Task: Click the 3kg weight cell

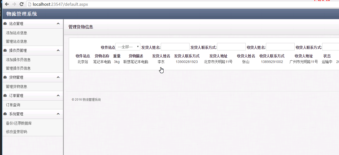Action: [117, 62]
